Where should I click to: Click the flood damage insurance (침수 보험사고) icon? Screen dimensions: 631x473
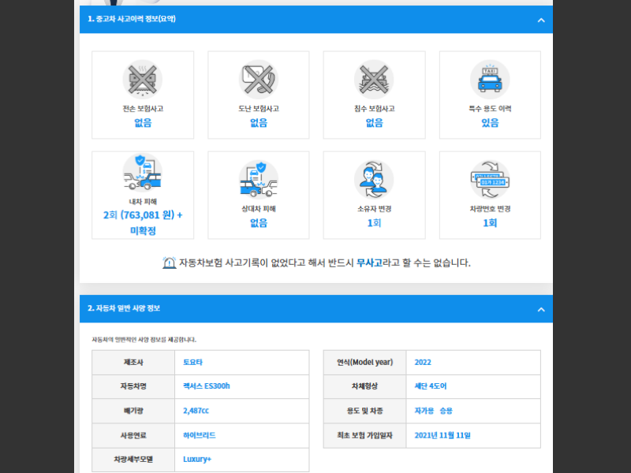(373, 79)
